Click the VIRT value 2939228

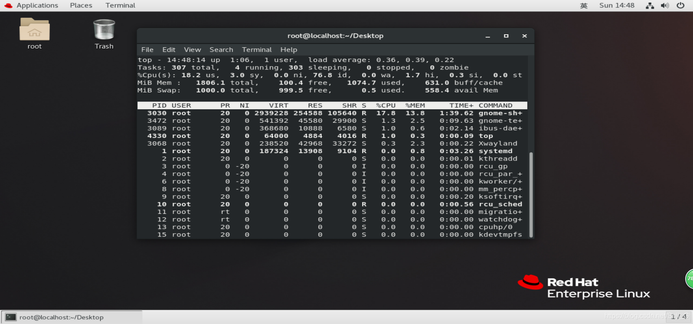pyautogui.click(x=271, y=113)
